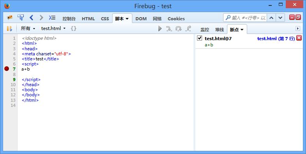Screen dimensions: 306x154
Task: Click the a+b code on line 7
Action: click(26, 69)
